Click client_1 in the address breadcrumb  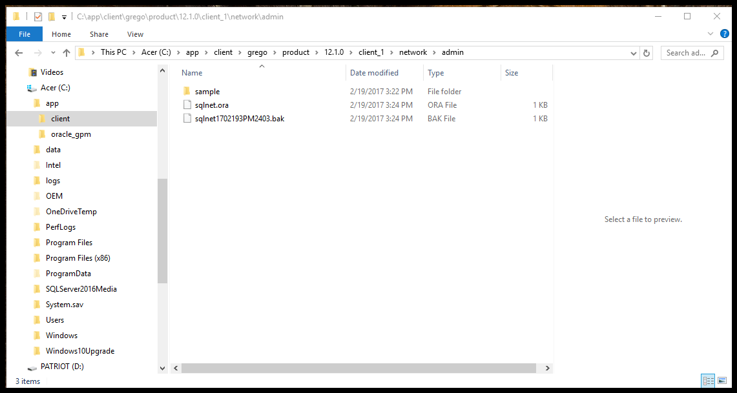[x=371, y=52]
